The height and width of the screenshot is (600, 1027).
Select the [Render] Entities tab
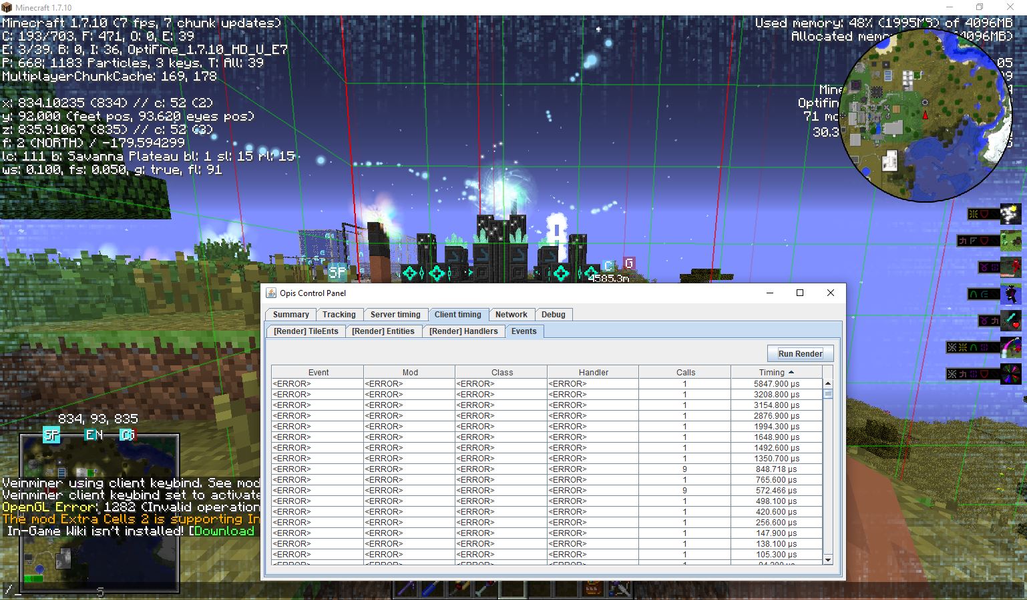384,331
